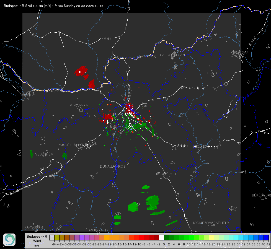Click the large red echo northwest of Tatabánya

coord(81,71)
